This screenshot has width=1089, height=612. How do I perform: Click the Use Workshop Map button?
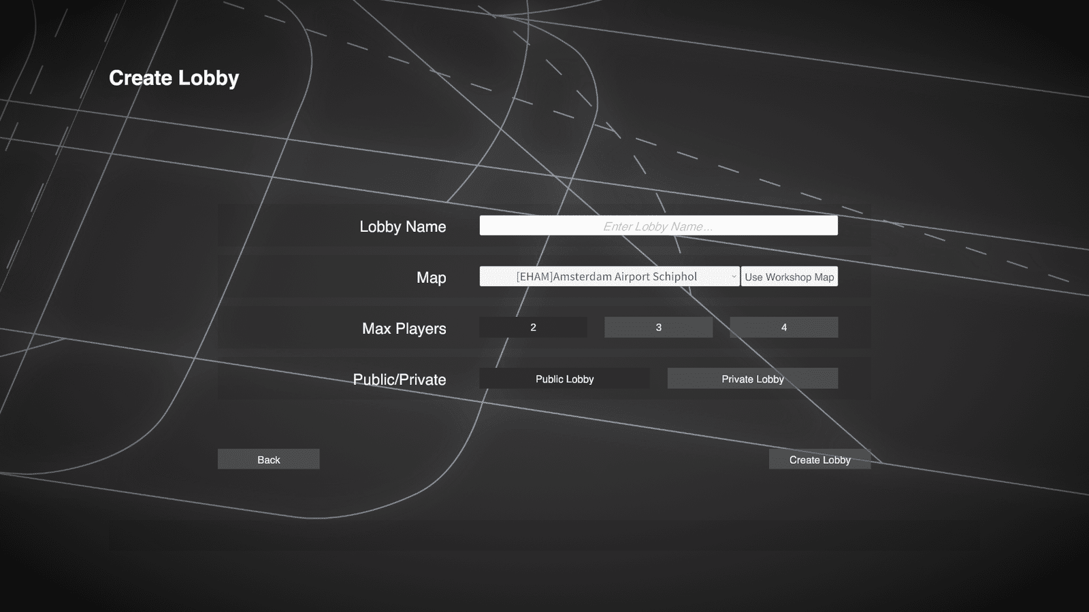point(790,276)
